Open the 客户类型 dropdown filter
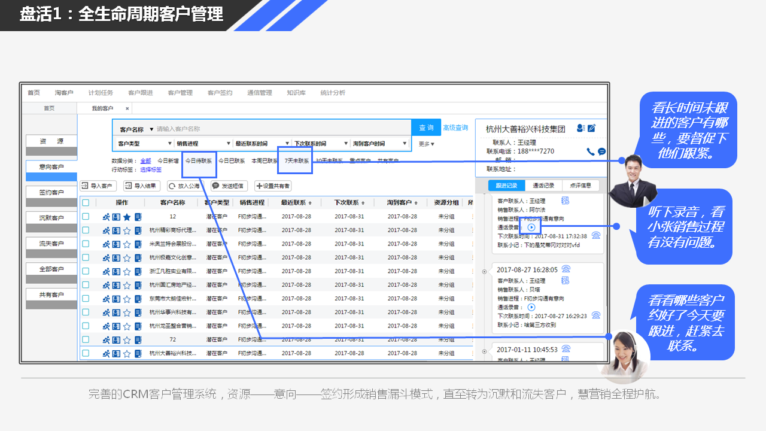 pyautogui.click(x=142, y=144)
